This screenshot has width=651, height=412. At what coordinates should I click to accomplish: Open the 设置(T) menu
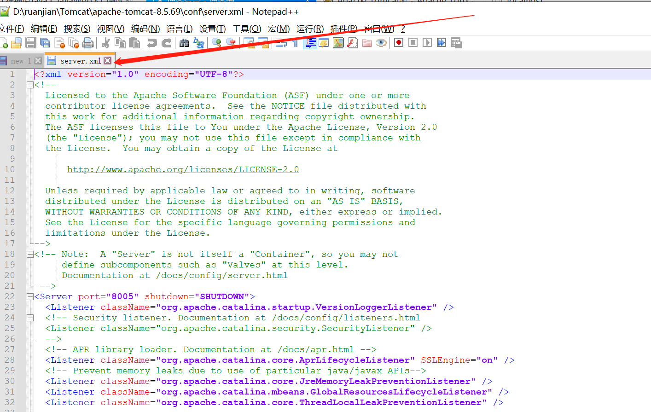[x=213, y=29]
